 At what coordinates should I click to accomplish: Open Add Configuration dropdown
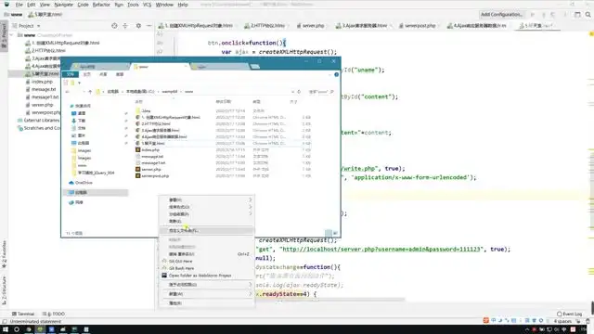point(501,15)
